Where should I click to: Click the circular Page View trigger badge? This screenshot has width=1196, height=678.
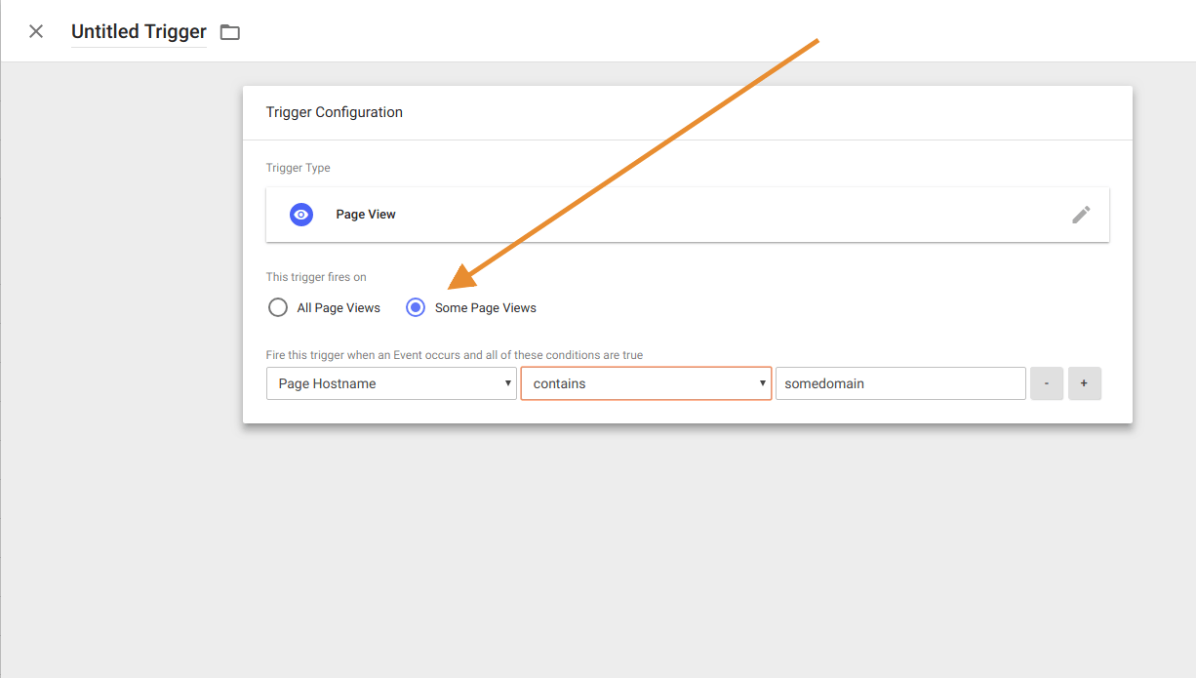click(301, 214)
